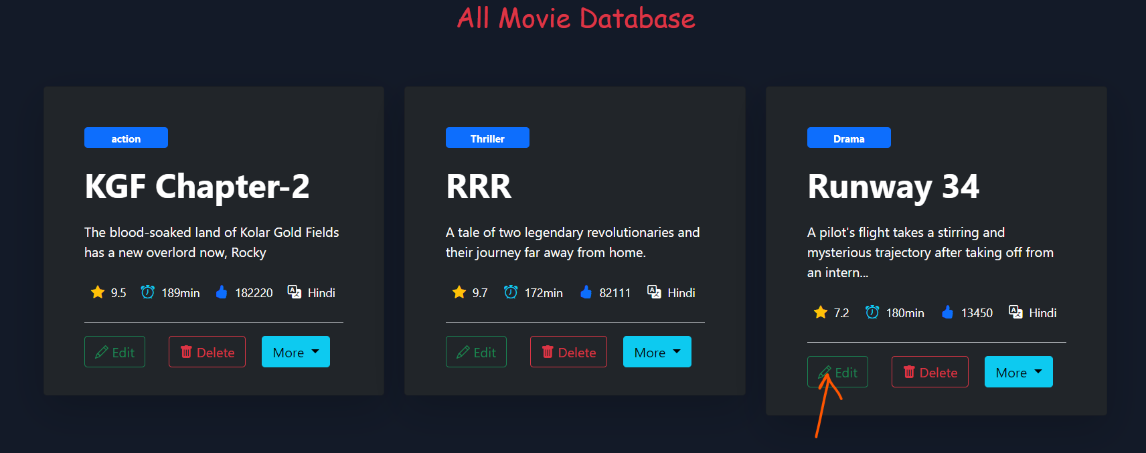Screen dimensions: 1146x453
Task: Click the action genre badge
Action: 126,138
